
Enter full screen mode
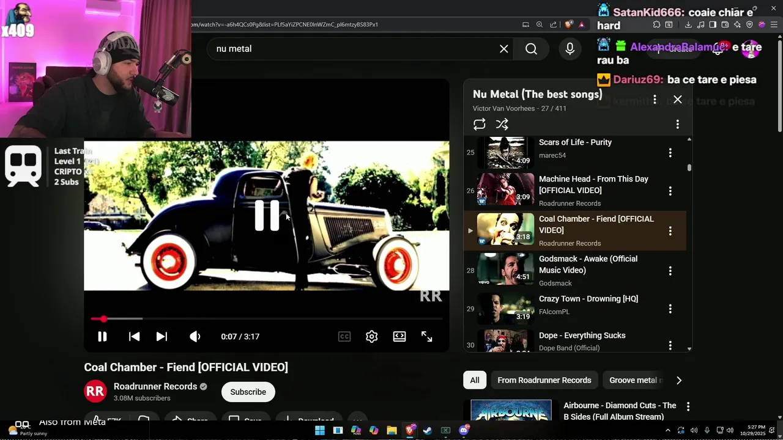427,336
